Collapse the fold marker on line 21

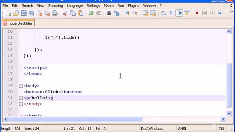(21, 98)
